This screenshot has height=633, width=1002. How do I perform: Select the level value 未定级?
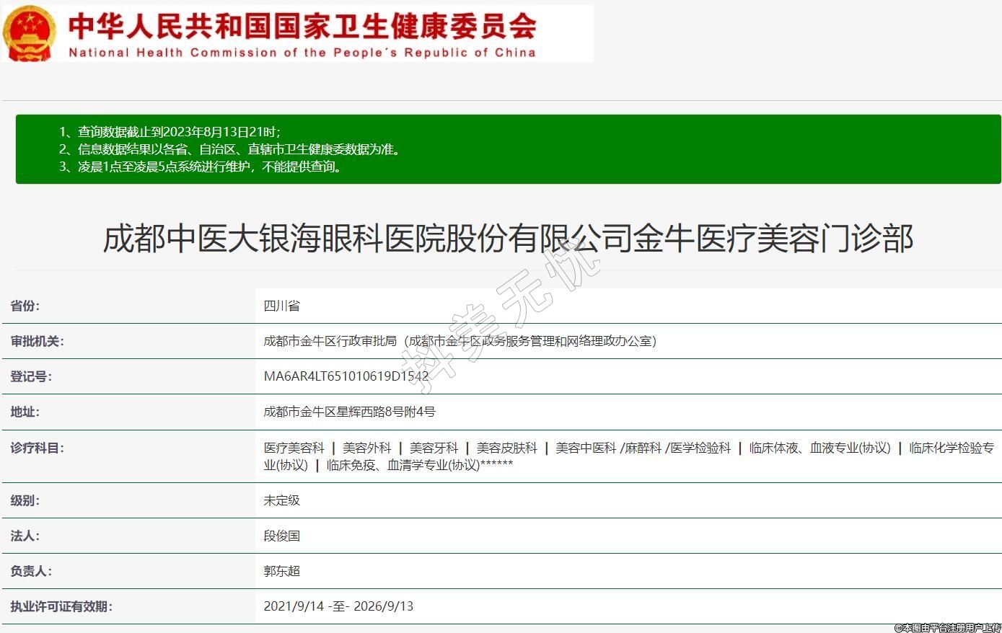(281, 500)
